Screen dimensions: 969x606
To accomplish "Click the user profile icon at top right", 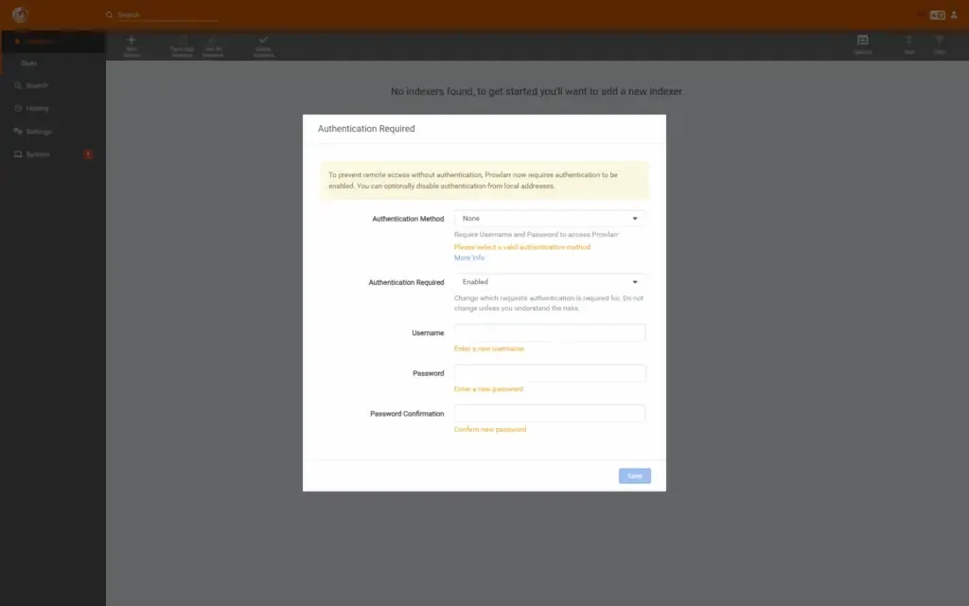I will tap(954, 15).
